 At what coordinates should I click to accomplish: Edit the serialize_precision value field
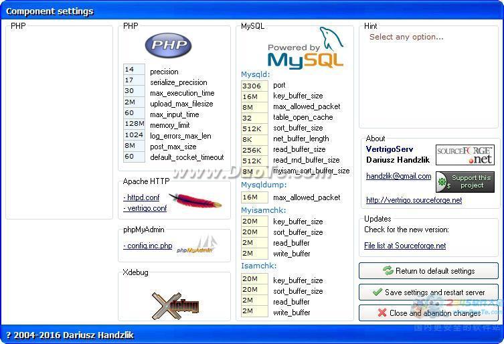[134, 80]
